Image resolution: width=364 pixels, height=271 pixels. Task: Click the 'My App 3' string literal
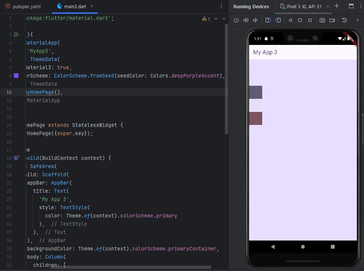tap(54, 199)
